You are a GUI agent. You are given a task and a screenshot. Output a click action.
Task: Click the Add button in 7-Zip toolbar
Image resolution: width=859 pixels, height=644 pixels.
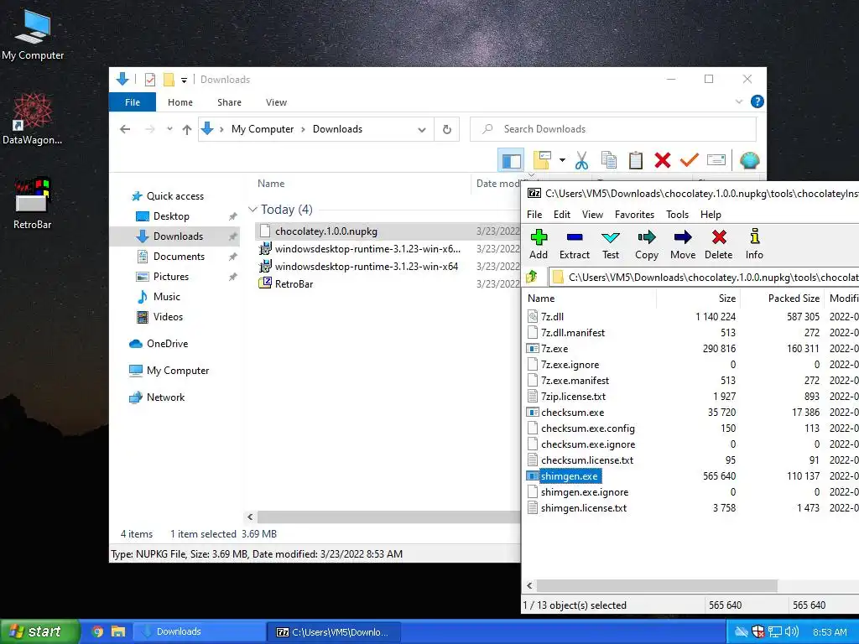tap(539, 244)
